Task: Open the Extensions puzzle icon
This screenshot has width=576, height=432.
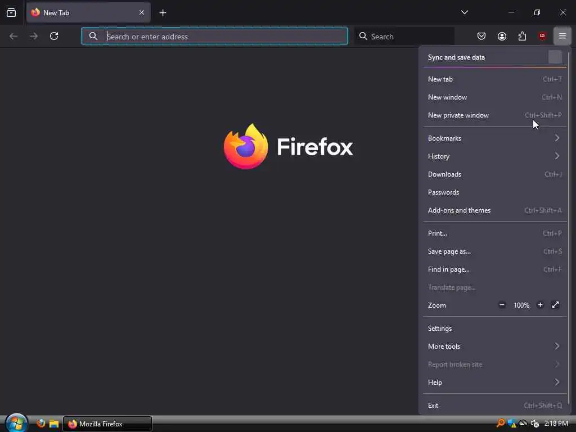Action: pyautogui.click(x=522, y=36)
